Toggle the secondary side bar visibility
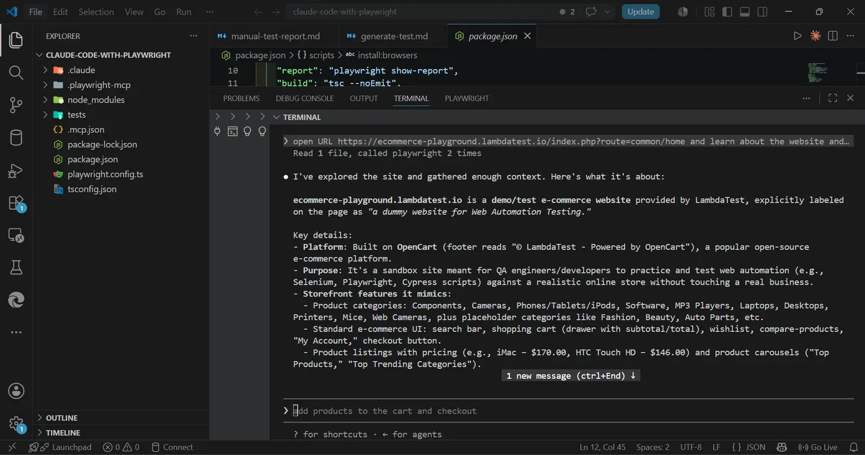 click(x=762, y=12)
